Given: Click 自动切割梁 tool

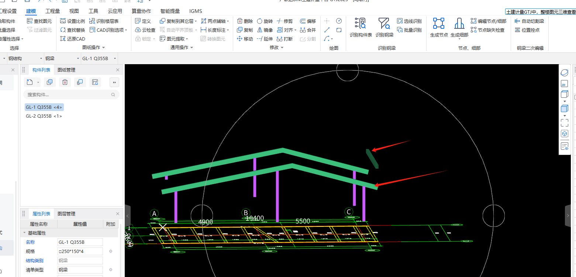Looking at the screenshot, I should click(529, 21).
